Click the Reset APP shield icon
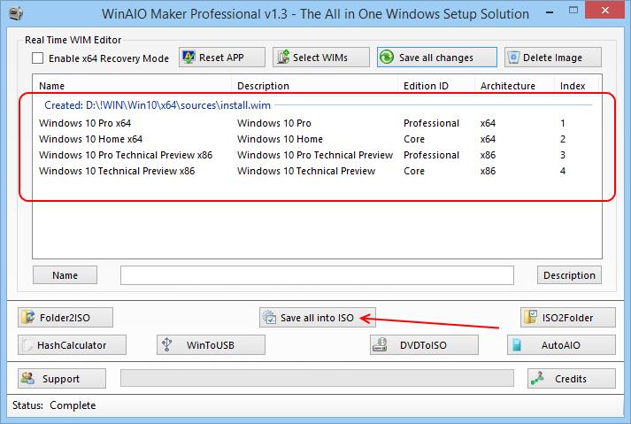Viewport: 631px width, 424px height. pyautogui.click(x=189, y=58)
